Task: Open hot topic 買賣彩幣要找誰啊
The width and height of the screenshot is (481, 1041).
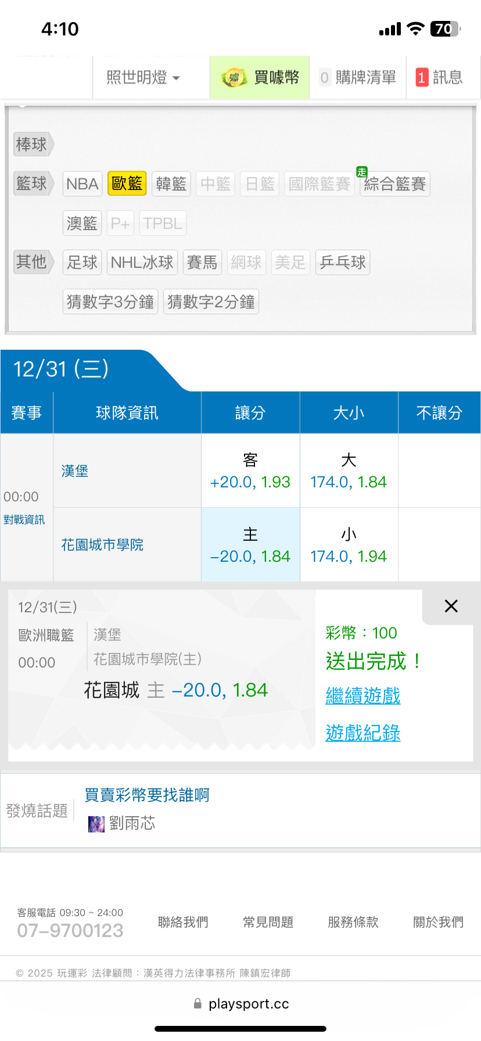Action: (147, 795)
